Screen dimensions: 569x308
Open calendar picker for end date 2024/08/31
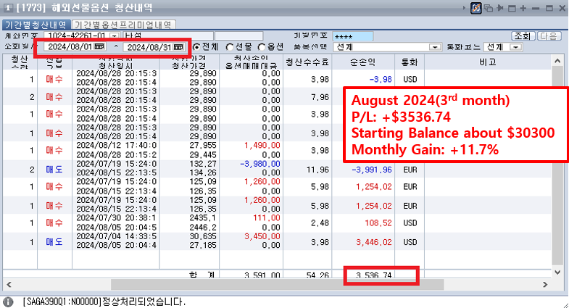(x=178, y=47)
